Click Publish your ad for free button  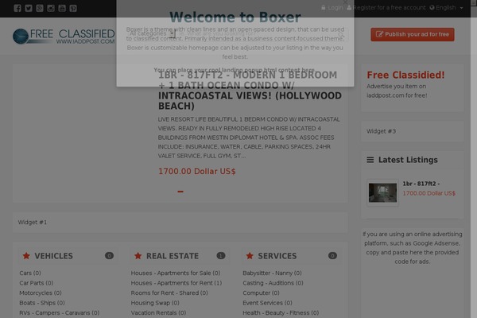click(x=413, y=34)
